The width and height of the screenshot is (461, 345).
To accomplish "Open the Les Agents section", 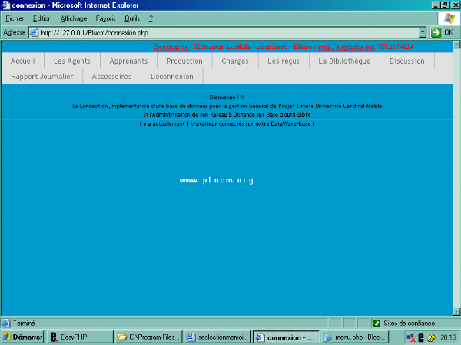I will pos(72,61).
